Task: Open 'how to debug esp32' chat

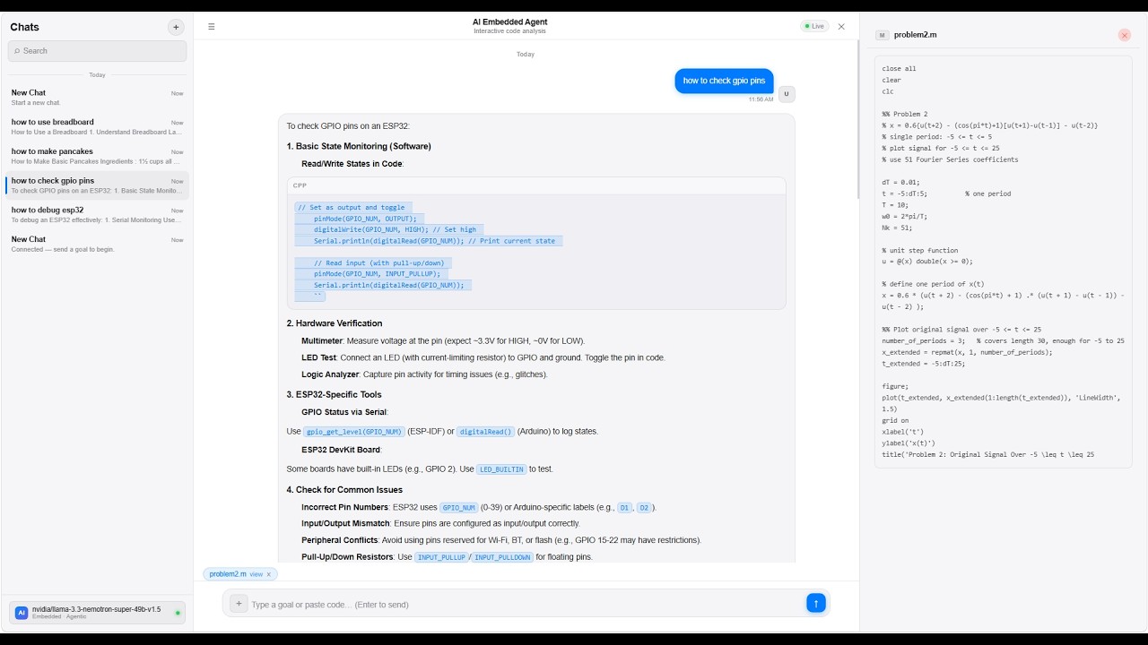Action: click(x=97, y=214)
